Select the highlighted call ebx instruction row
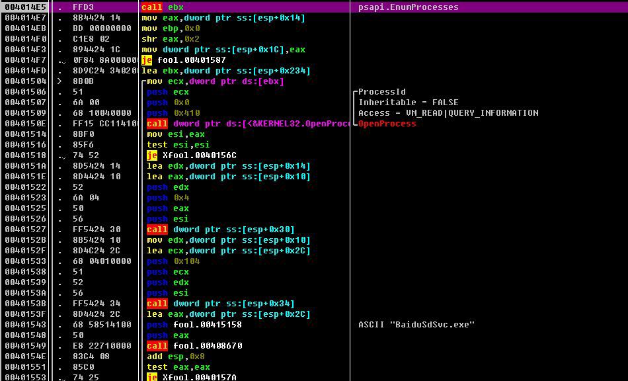Screen dimensions: 628x381 pos(314,7)
